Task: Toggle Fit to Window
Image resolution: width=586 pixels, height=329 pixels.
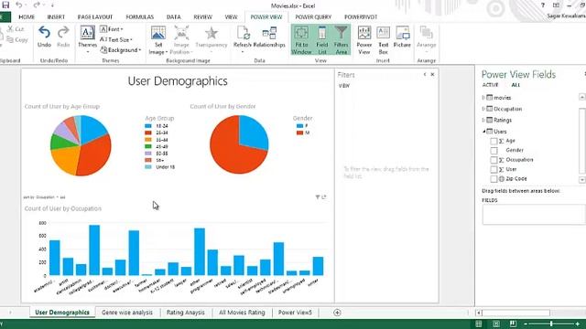Action: [301, 40]
